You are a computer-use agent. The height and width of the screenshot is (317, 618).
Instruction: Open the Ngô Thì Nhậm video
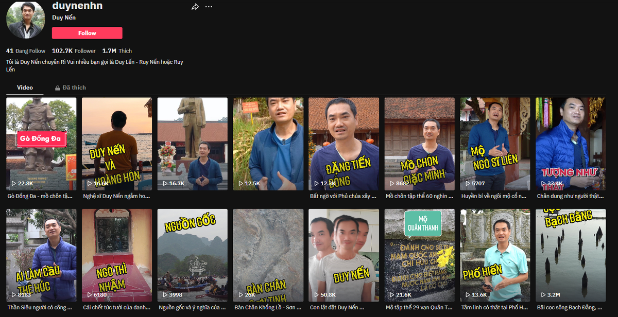click(x=117, y=255)
